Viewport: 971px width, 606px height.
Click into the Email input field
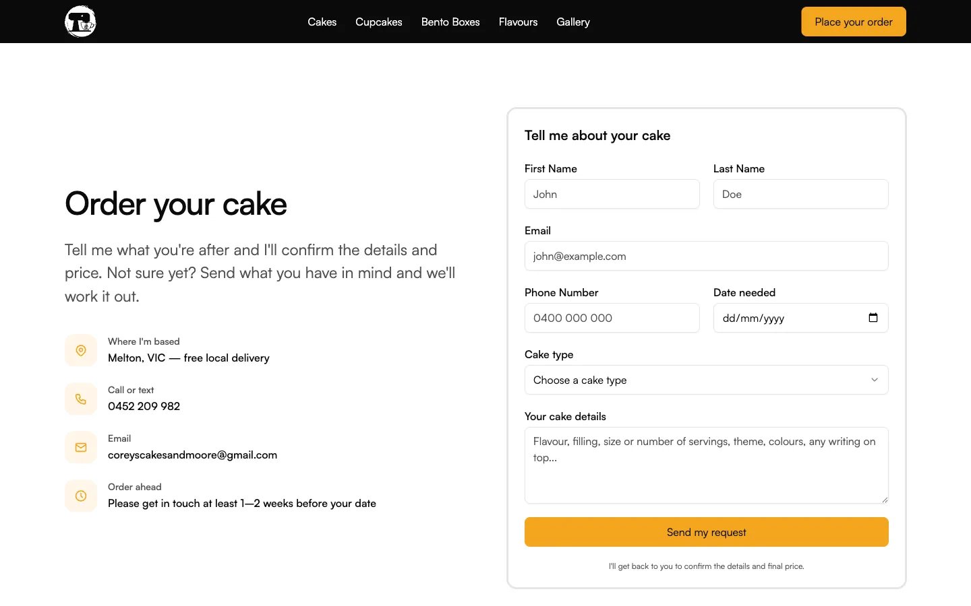[707, 256]
